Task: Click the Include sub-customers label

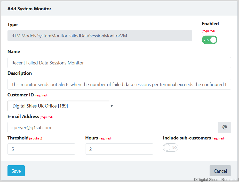Action: pyautogui.click(x=187, y=138)
